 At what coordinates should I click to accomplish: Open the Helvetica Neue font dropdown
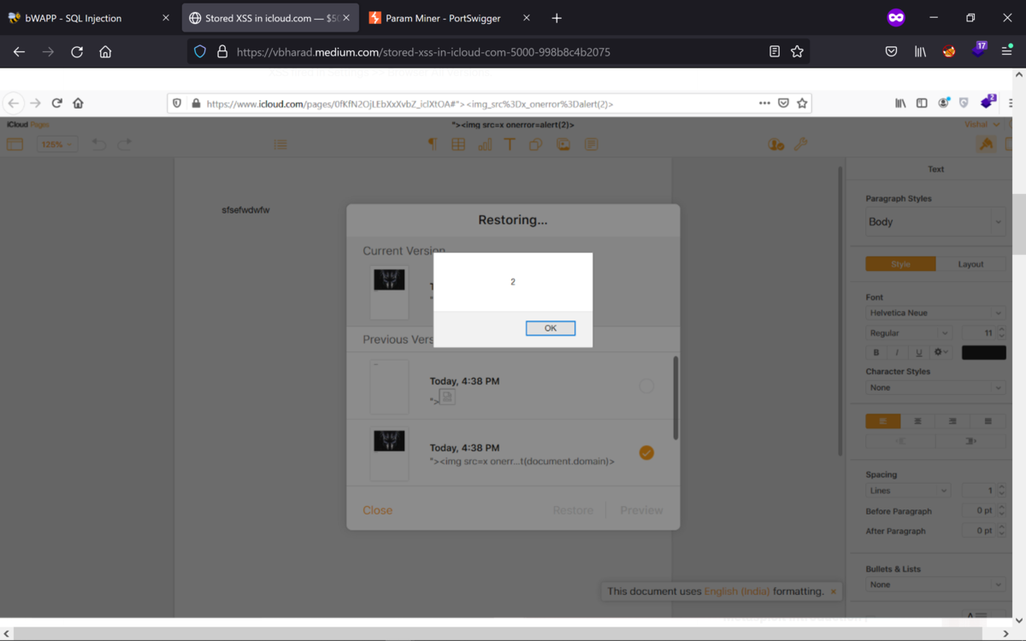click(x=935, y=313)
